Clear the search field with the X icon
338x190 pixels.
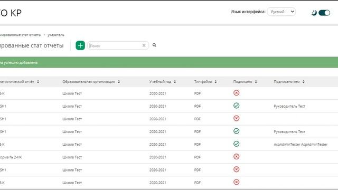point(144,45)
